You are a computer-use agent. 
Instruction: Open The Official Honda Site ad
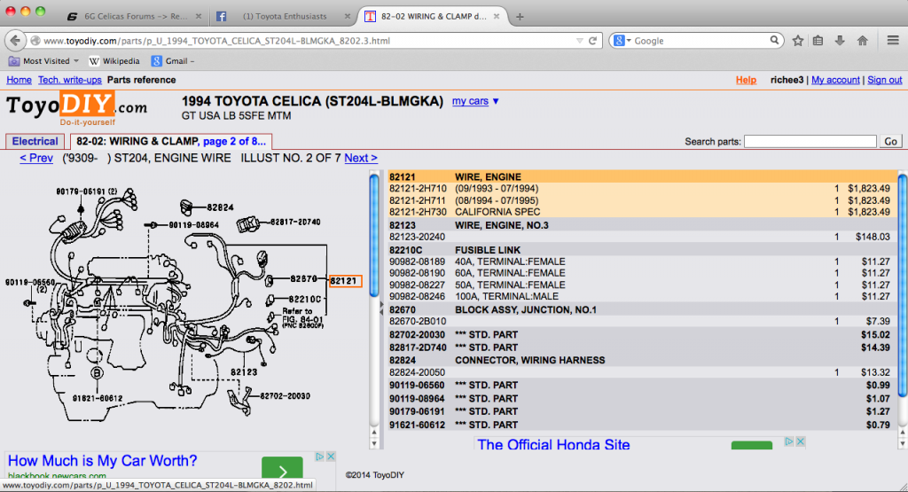click(553, 444)
